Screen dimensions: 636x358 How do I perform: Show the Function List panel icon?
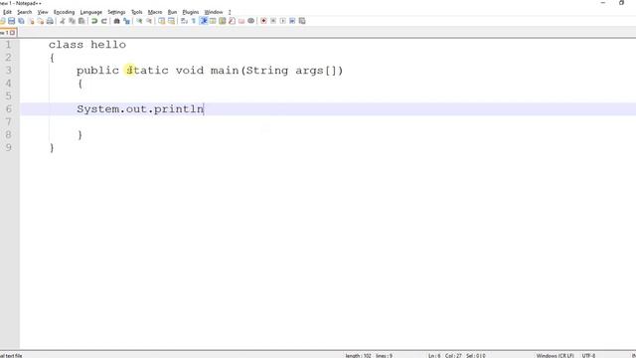coord(232,21)
